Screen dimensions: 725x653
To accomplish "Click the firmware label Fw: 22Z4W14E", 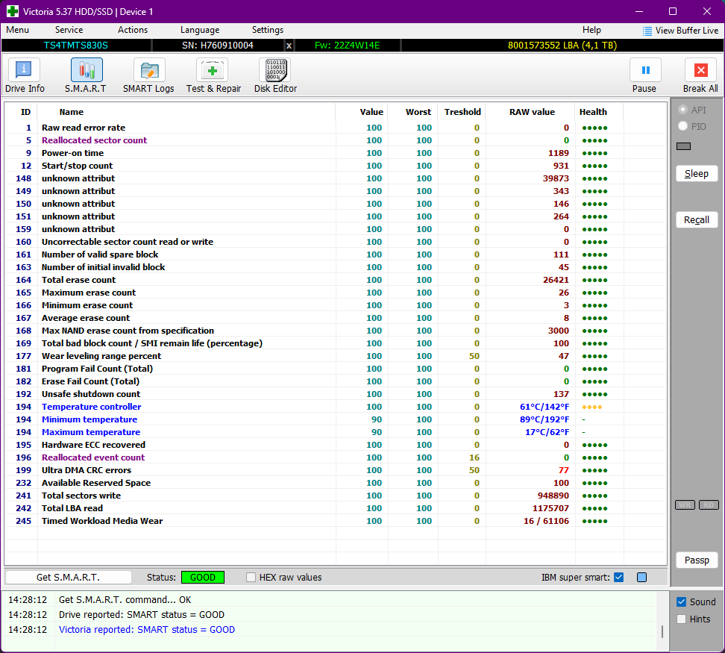I will (348, 46).
